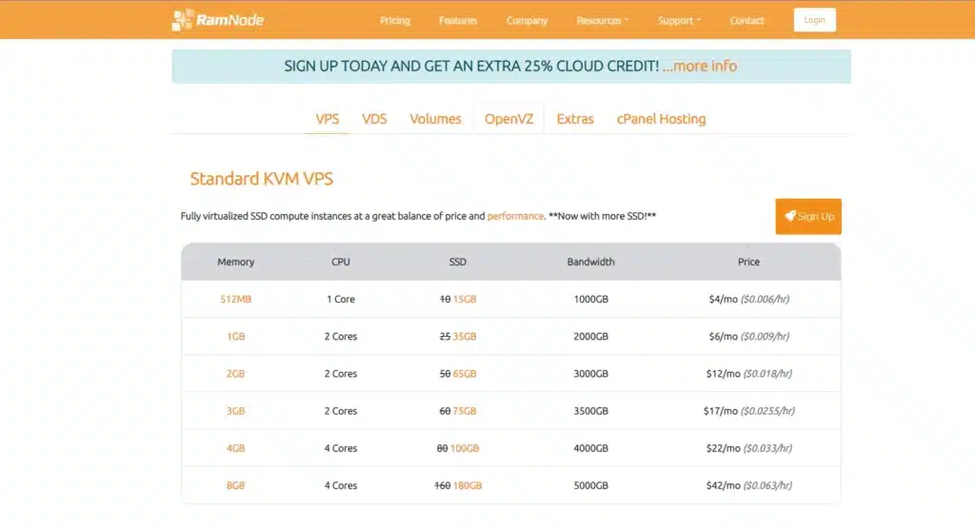Switch to the VDS tab
The width and height of the screenshot is (975, 531).
[374, 119]
